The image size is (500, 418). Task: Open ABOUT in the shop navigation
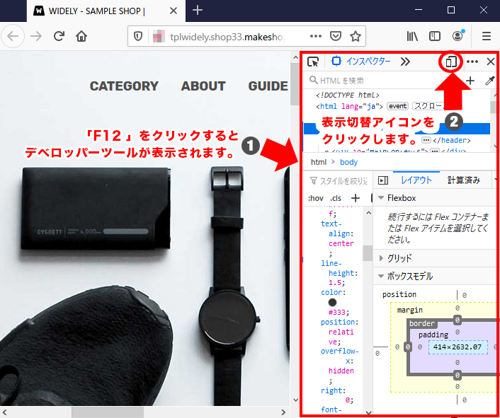(x=203, y=86)
